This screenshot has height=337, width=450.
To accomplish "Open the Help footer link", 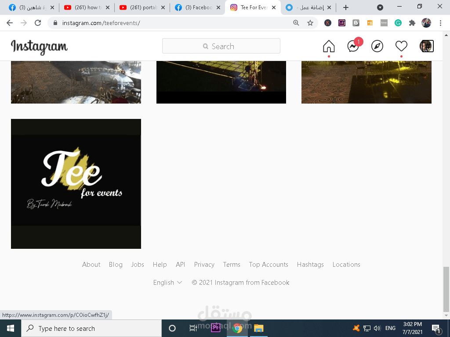I will pos(160,265).
